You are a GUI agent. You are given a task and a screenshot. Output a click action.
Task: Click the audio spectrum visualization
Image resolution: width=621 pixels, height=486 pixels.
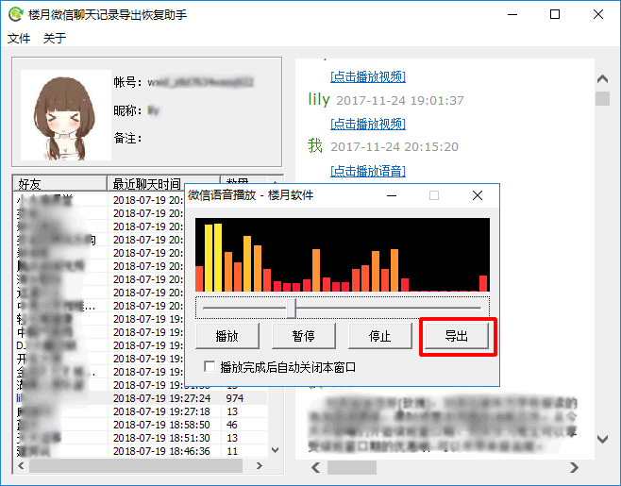pos(343,255)
